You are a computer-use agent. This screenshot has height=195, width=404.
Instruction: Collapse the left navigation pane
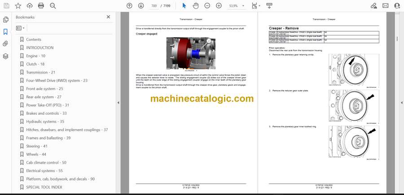(x=118, y=103)
